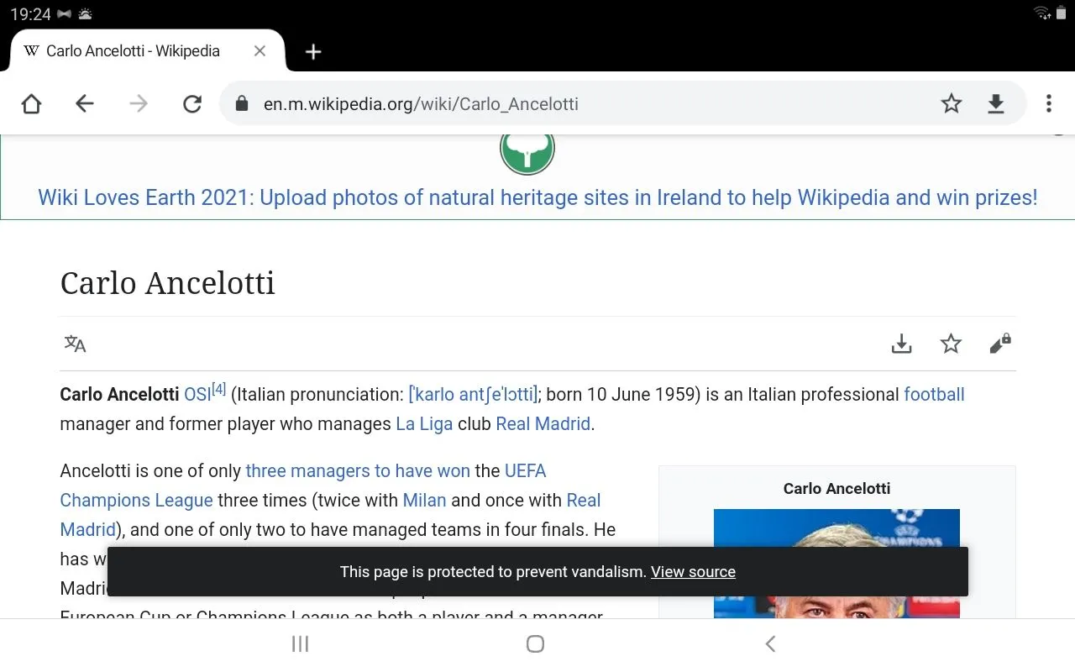
Task: Open the Wiki Loves Earth banner link
Action: pyautogui.click(x=537, y=197)
